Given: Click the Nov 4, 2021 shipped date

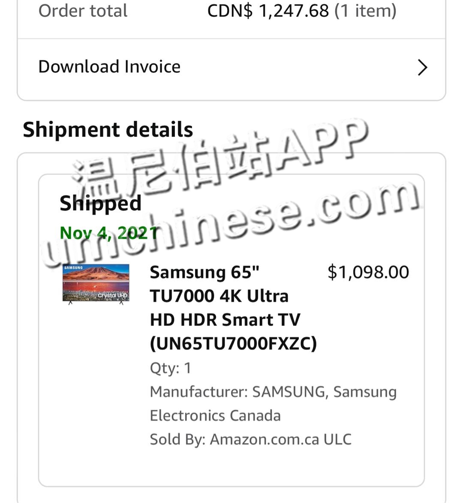Looking at the screenshot, I should click(108, 233).
